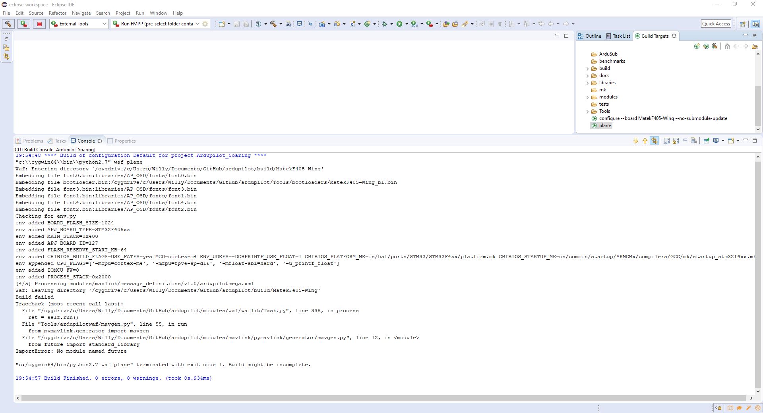This screenshot has height=413, width=763.
Task: Click the Save icon in the toolbar
Action: [x=236, y=24]
